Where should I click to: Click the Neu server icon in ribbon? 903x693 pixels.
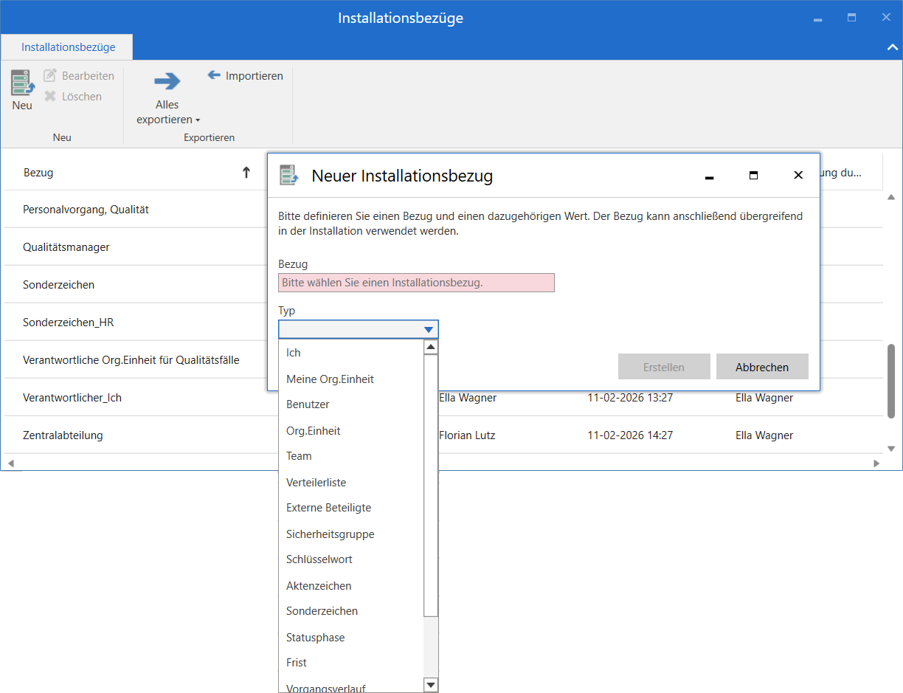point(22,83)
